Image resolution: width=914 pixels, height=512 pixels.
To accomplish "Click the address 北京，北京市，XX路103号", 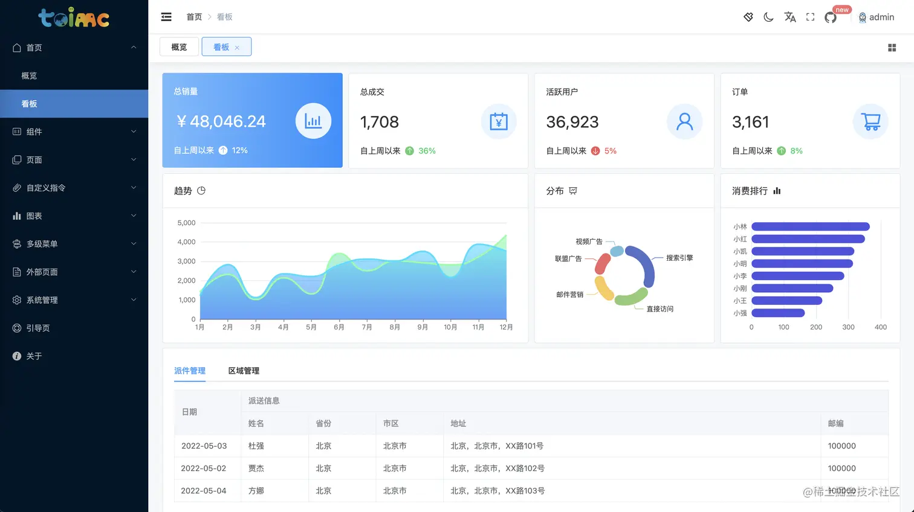I will pyautogui.click(x=498, y=491).
